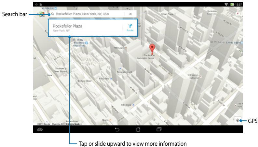Image resolution: width=258 pixels, height=147 pixels.
Task: Clear the search with the X button
Action: 130,14
